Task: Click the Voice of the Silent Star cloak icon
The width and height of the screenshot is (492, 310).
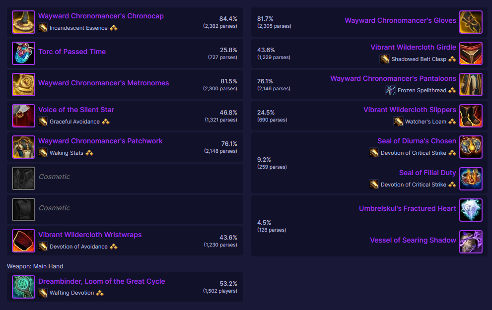Action: pyautogui.click(x=23, y=116)
